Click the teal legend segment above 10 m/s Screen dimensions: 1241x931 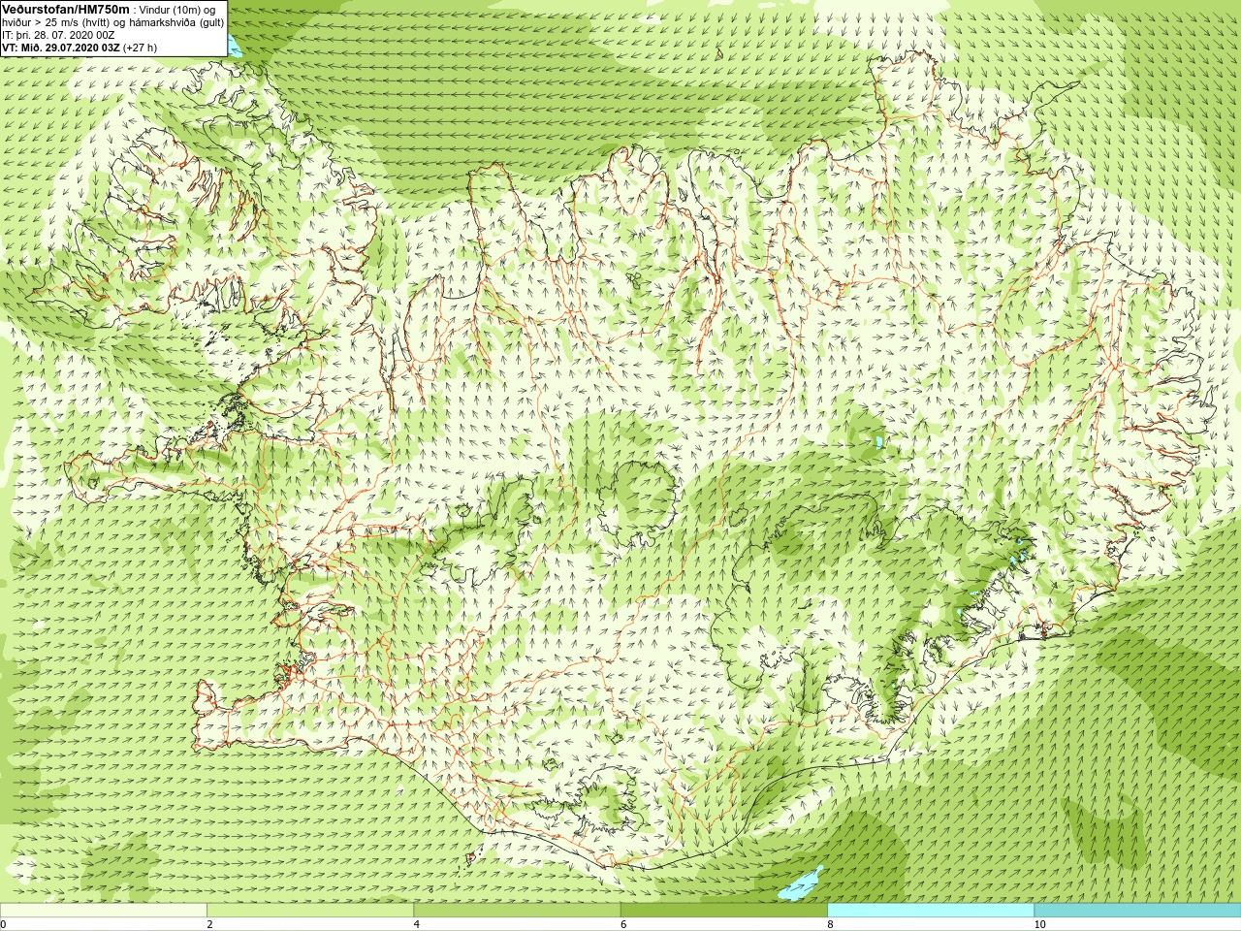click(1137, 911)
